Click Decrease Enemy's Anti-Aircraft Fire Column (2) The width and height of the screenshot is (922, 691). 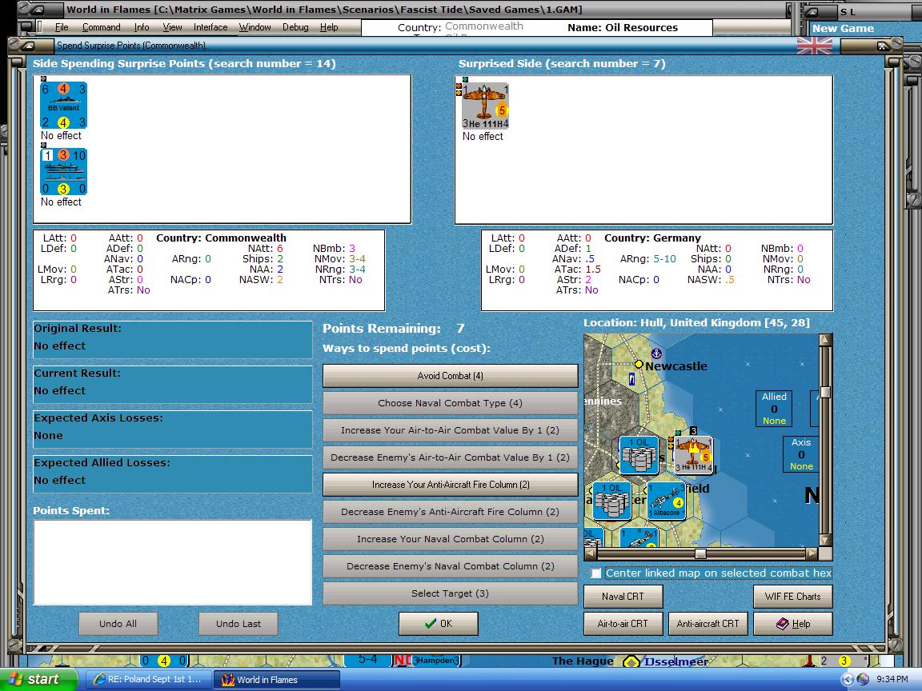pos(451,512)
